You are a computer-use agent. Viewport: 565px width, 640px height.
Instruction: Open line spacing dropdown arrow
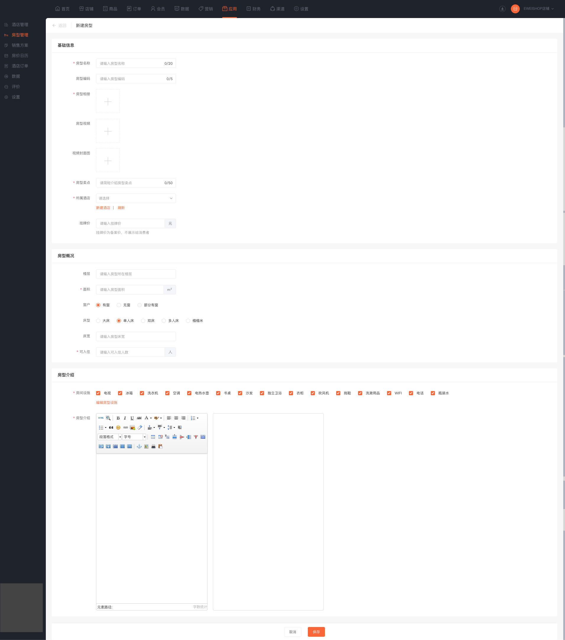point(174,427)
